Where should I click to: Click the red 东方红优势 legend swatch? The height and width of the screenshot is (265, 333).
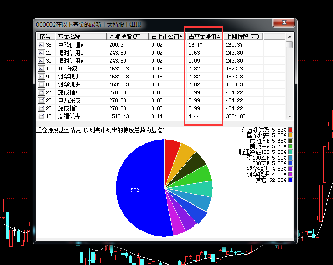tap(291, 129)
